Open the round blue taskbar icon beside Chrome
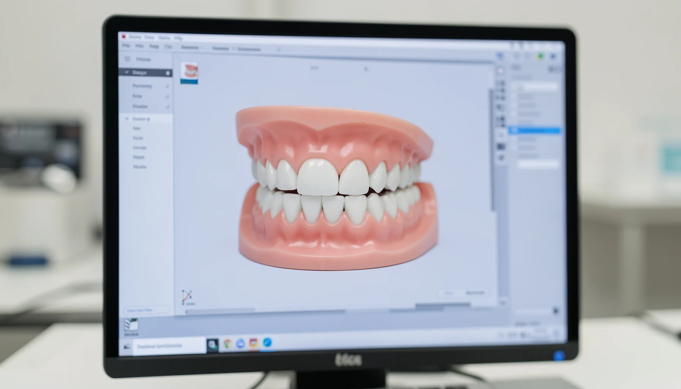The width and height of the screenshot is (681, 389). (240, 343)
